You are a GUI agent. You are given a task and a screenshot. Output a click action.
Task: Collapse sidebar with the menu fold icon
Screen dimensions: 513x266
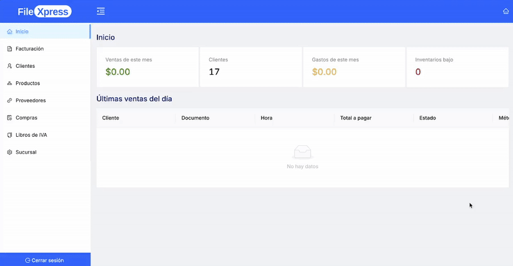coord(101,12)
